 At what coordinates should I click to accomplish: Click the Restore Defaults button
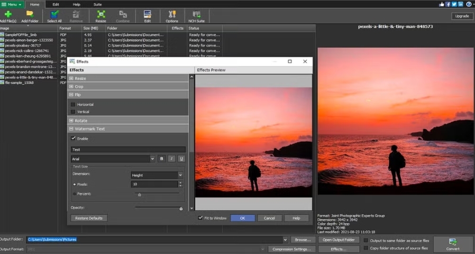click(x=89, y=218)
